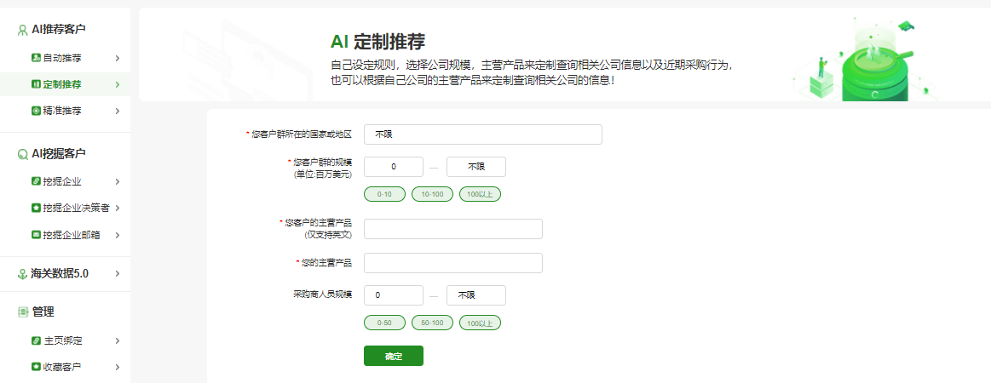Click the 挖掘企业决策者 sidebar icon
This screenshot has width=991, height=383.
[x=36, y=208]
